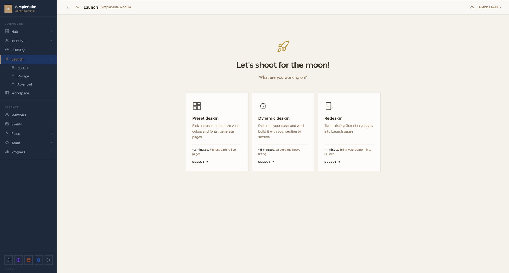The width and height of the screenshot is (509, 273).
Task: Select the Preset design option
Action: point(217,132)
